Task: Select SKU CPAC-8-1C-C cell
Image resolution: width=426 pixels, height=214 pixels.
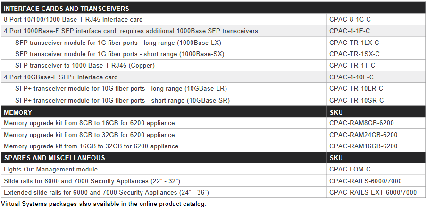Action: pyautogui.click(x=350, y=20)
